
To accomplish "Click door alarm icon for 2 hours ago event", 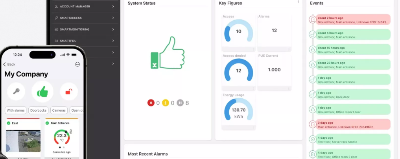I will point(313,20).
